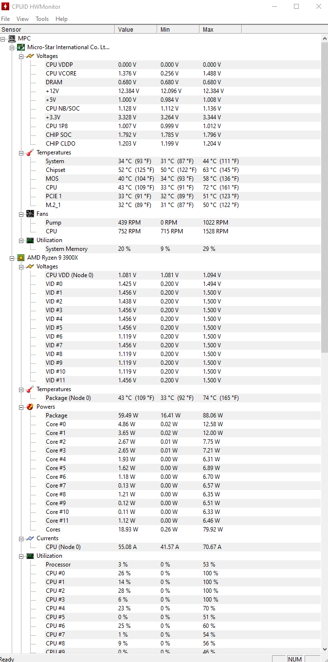This screenshot has width=328, height=662.
Task: Click the Value column header
Action: coord(136,30)
